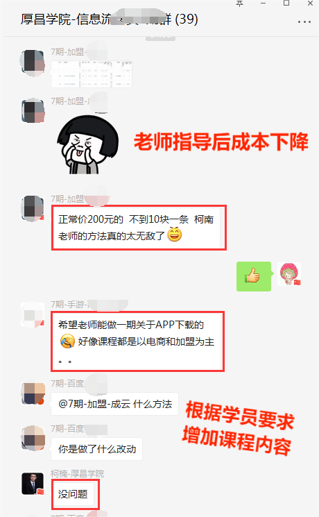Screen dimensions: 319x517
Task: Click the 你是做了什么改动 message
Action: tap(96, 449)
